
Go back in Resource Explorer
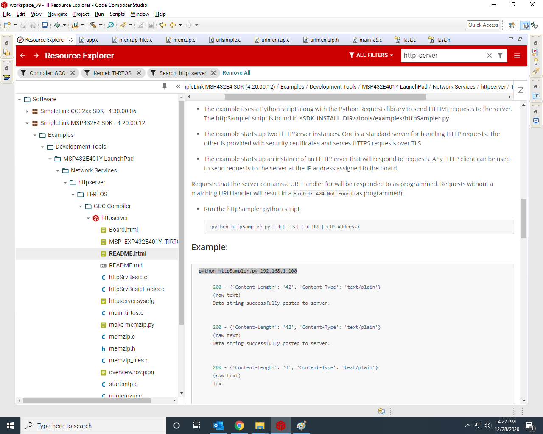tap(23, 56)
